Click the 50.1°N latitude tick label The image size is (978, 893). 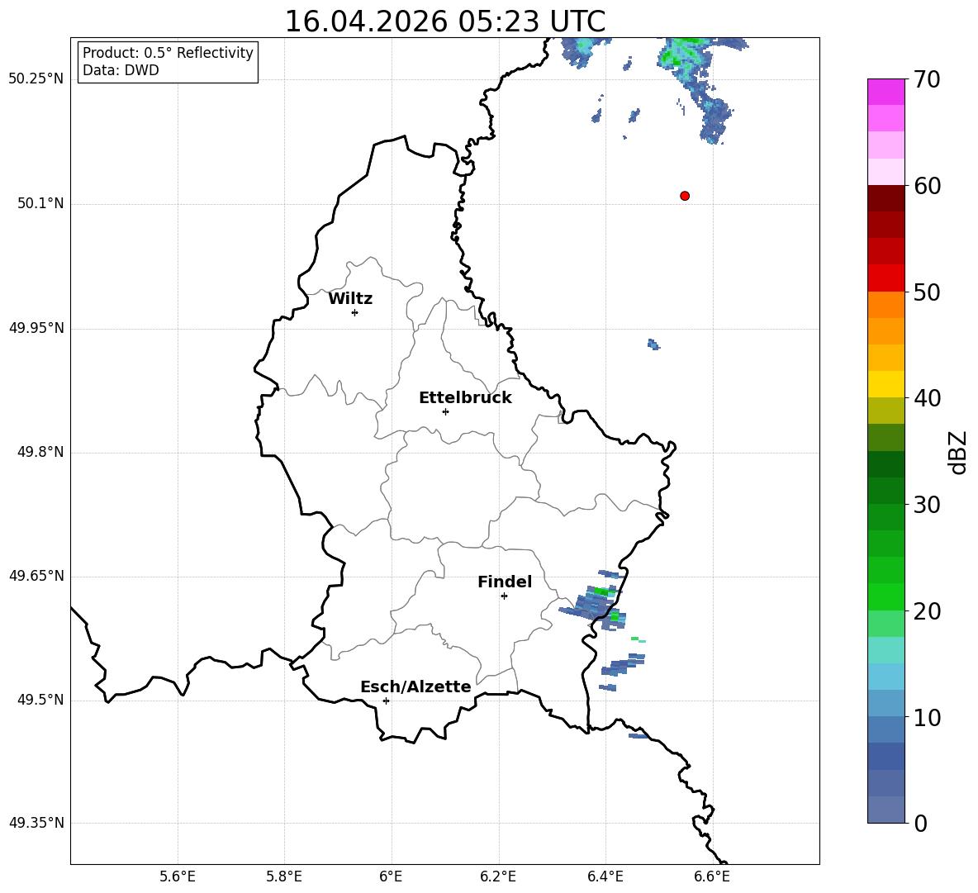point(40,203)
